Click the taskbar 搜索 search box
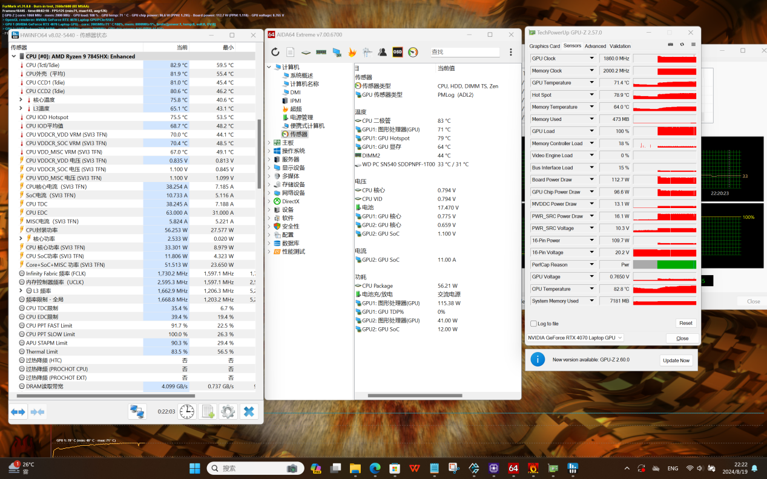Screen dimensions: 767x479 [254, 468]
